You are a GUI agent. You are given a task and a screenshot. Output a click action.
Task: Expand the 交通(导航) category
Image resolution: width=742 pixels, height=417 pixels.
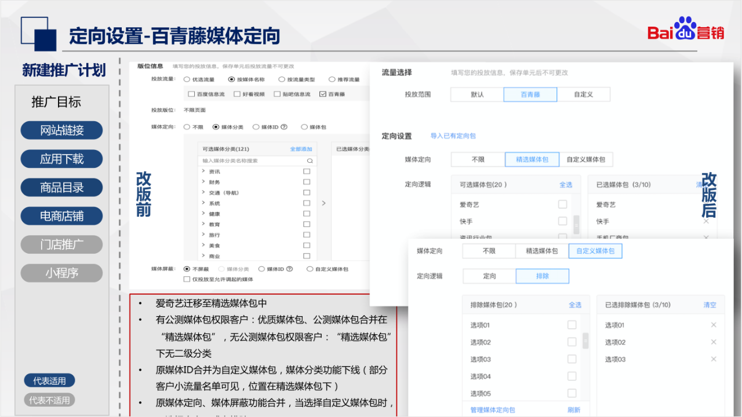coord(203,192)
